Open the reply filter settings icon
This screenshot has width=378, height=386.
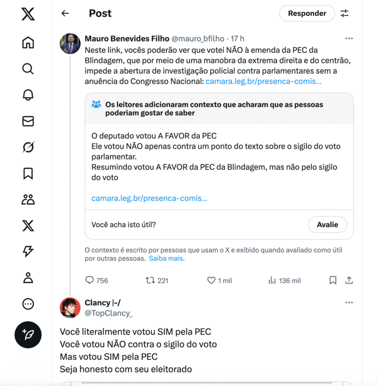[x=345, y=13]
